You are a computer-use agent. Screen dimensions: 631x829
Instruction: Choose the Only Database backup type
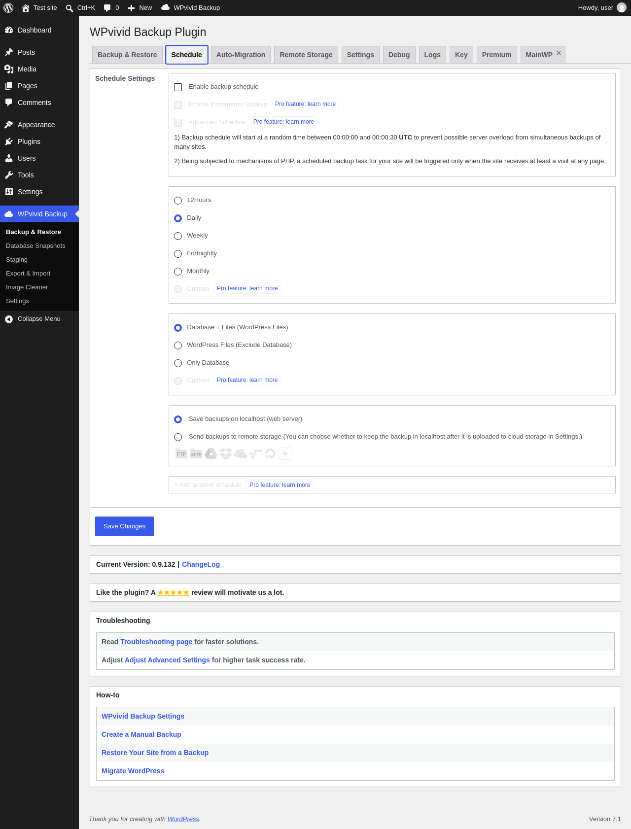pos(178,363)
